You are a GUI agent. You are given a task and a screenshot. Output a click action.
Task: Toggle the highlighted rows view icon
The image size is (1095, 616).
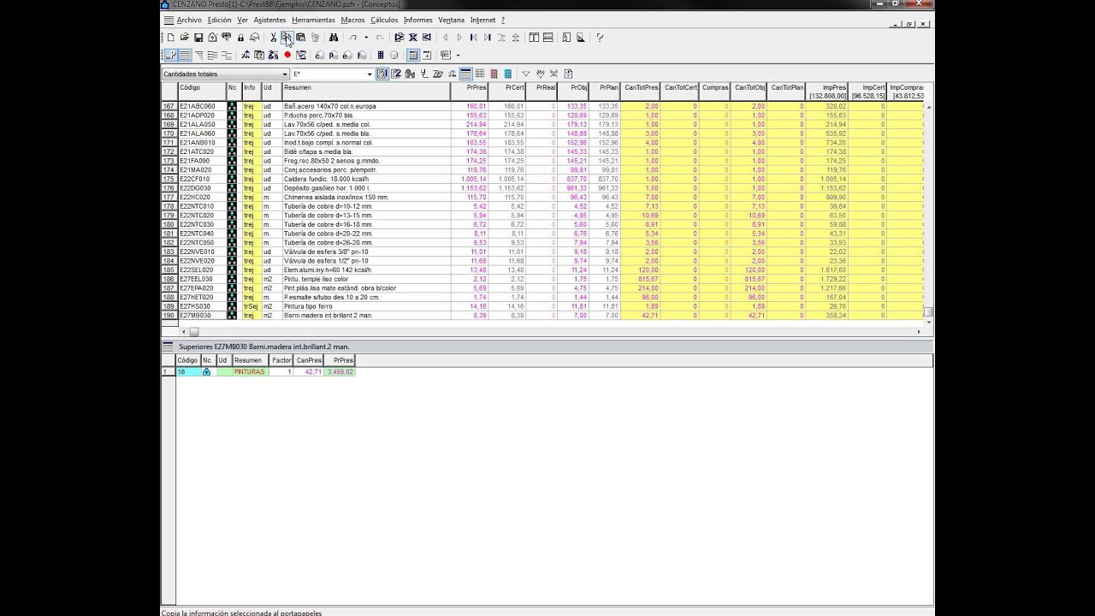[466, 74]
